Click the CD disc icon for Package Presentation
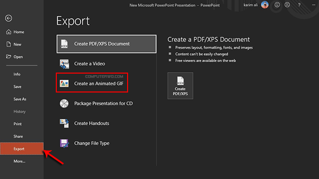This screenshot has width=319, height=179. coord(64,103)
